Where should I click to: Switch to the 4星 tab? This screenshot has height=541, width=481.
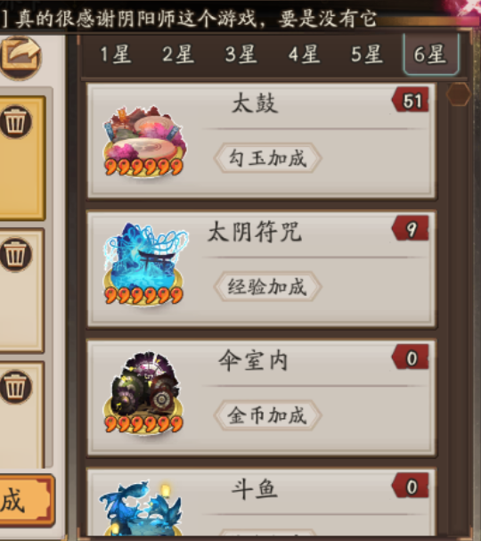click(x=304, y=54)
